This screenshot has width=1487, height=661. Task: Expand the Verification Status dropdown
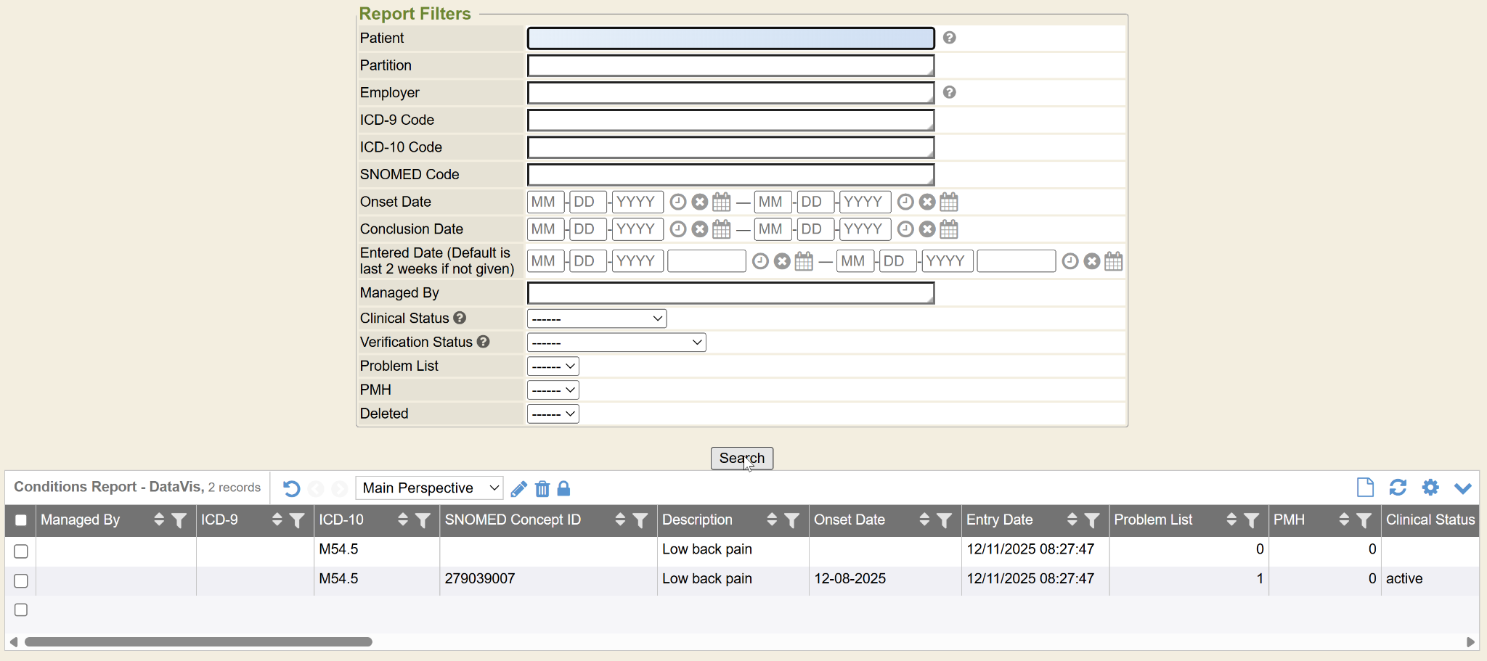[616, 342]
